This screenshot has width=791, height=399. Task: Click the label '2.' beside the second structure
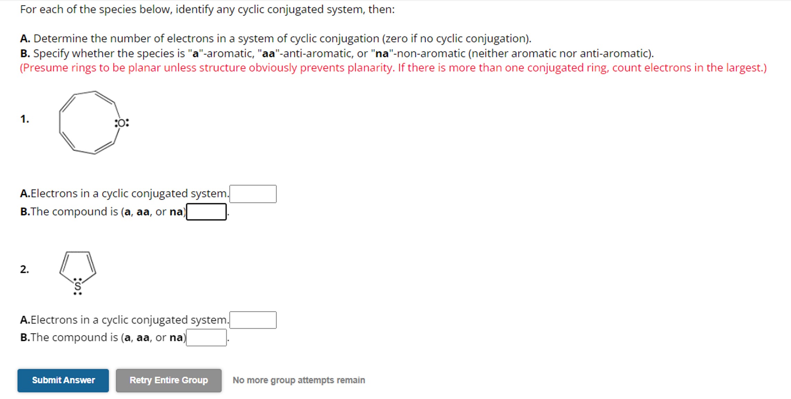point(25,269)
